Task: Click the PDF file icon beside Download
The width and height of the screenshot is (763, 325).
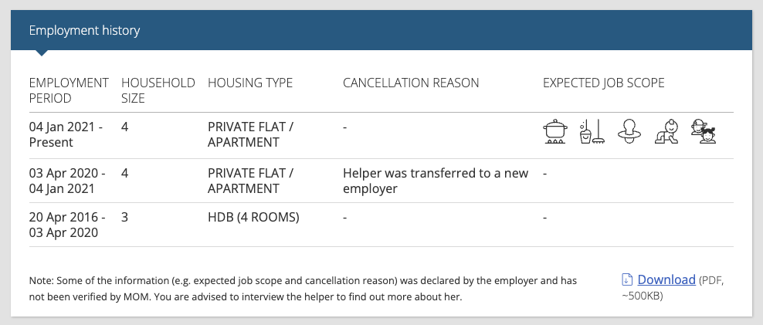Action: [627, 279]
